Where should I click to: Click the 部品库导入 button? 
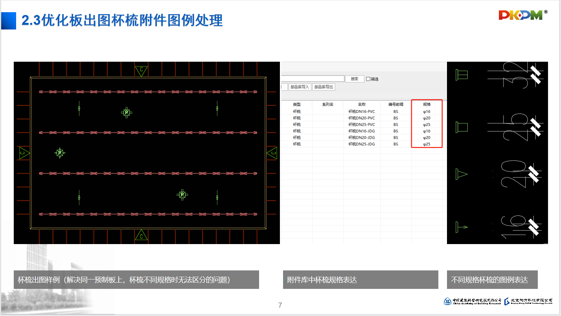point(300,87)
